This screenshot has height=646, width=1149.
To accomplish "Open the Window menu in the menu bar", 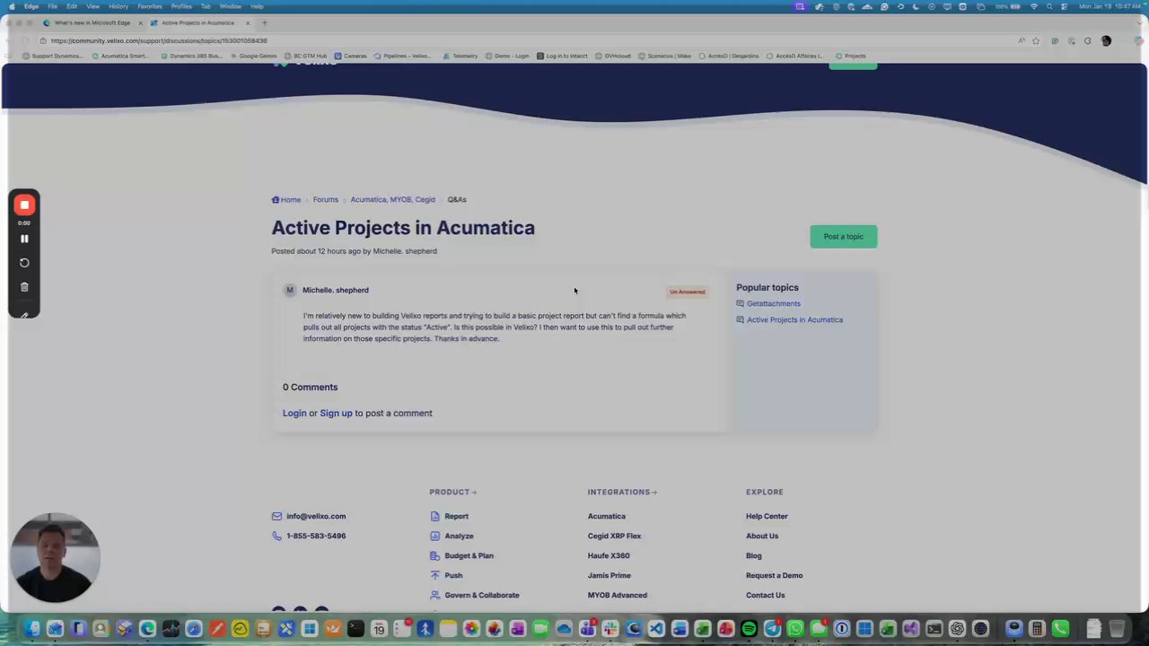I will point(231,6).
